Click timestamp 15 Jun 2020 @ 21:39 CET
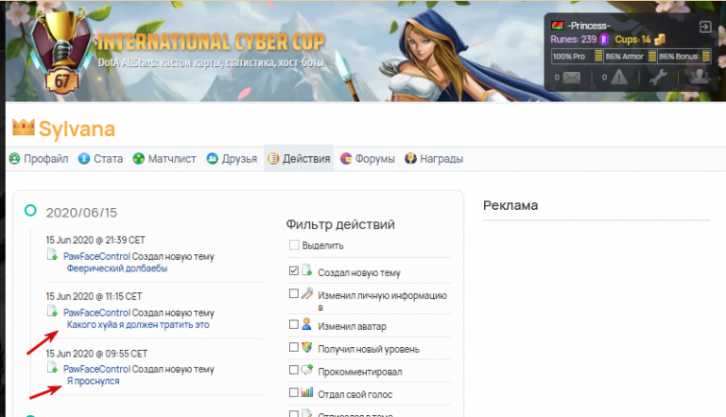The image size is (726, 417). [95, 240]
